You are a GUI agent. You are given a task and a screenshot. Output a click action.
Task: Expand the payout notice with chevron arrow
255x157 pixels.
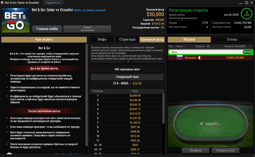[128, 62]
